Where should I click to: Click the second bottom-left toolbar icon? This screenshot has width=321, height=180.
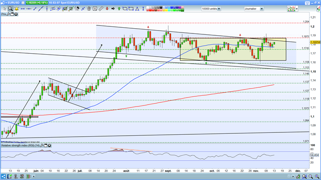click(9, 176)
